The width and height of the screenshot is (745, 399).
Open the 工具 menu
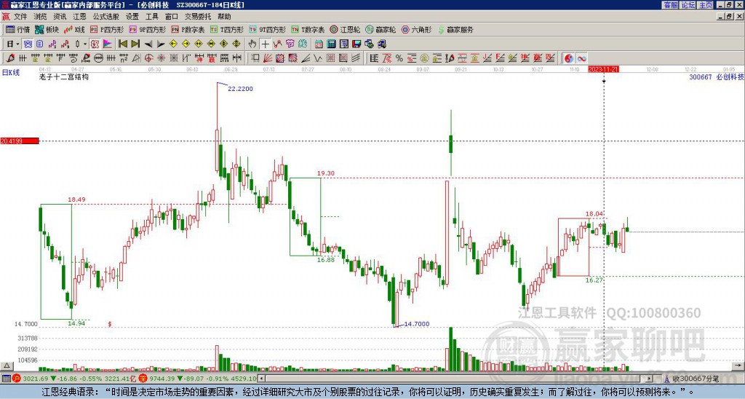pyautogui.click(x=151, y=17)
